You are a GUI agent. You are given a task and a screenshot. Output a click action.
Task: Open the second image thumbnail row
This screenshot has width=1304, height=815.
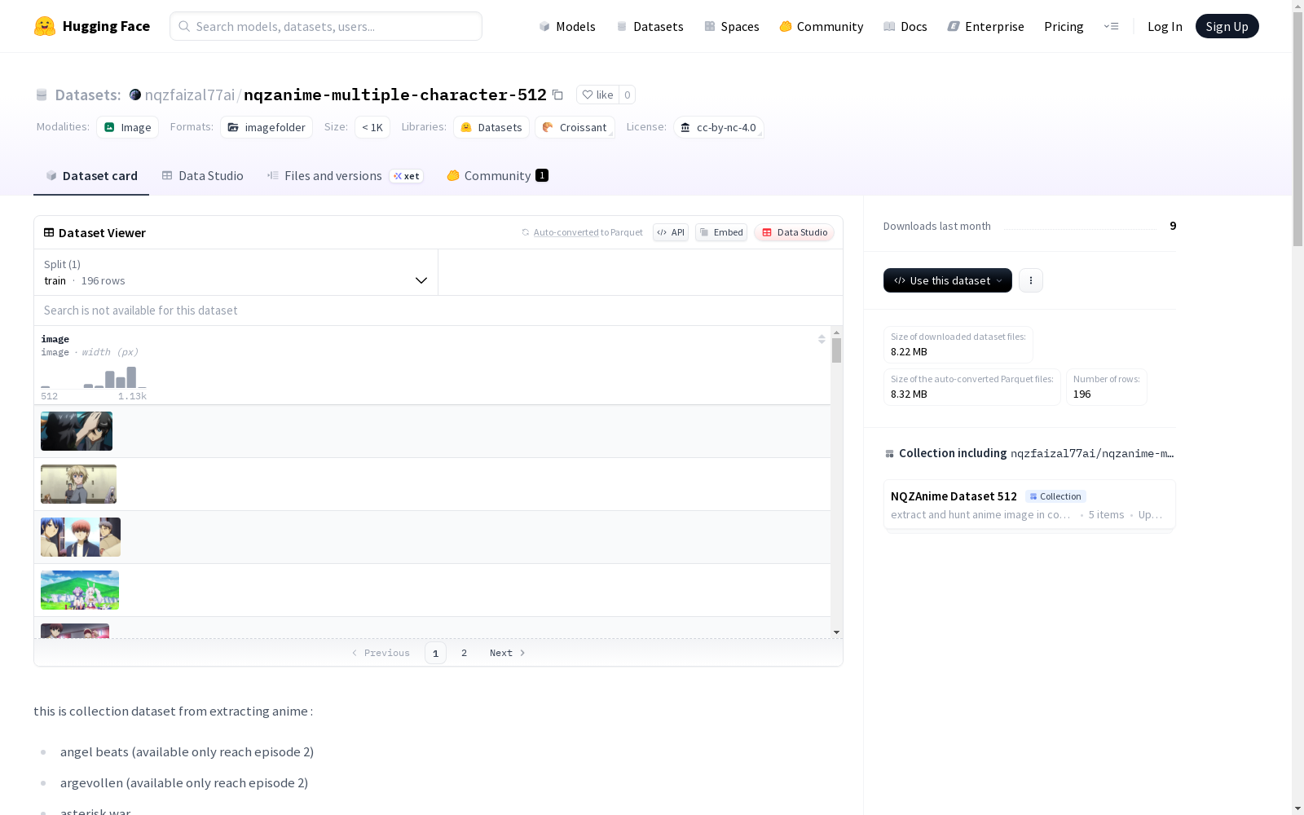[78, 484]
